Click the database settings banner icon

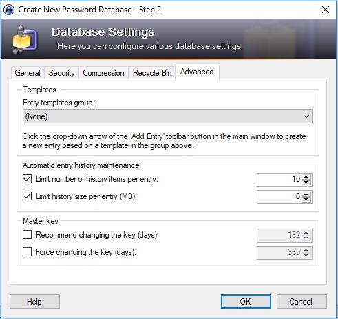25,39
